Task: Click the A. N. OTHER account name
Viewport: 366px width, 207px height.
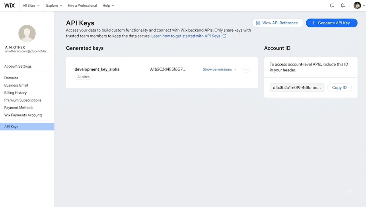Action: pos(15,47)
